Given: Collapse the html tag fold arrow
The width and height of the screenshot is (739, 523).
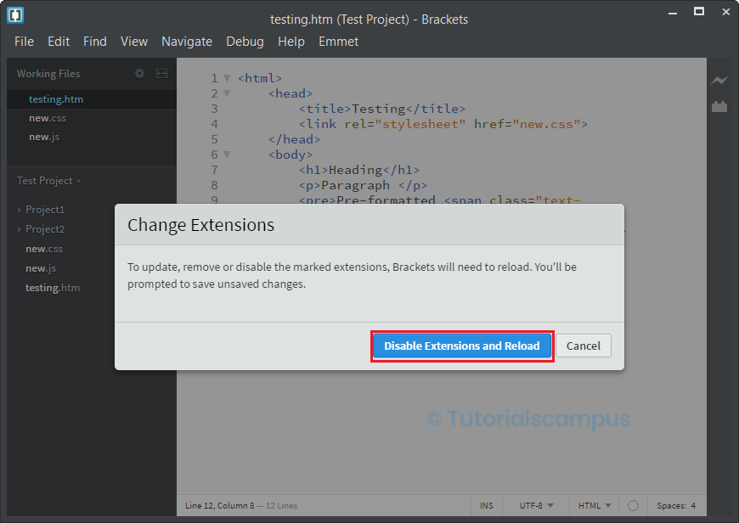Looking at the screenshot, I should point(227,78).
